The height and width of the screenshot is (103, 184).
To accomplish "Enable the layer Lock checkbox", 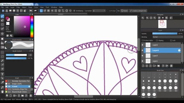I will coord(171,40).
